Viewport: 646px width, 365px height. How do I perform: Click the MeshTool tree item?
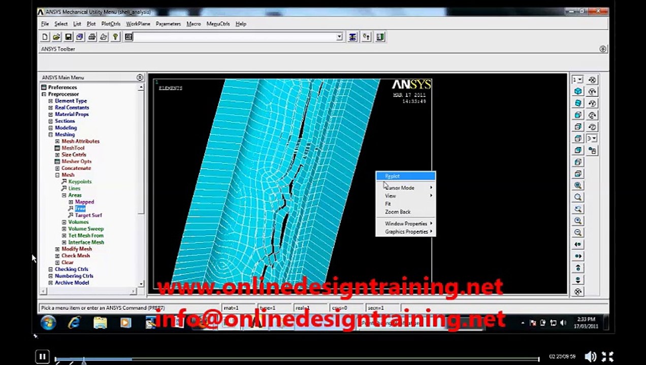(x=73, y=148)
